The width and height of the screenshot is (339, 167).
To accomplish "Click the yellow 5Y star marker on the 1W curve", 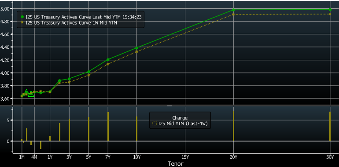I will (88, 75).
